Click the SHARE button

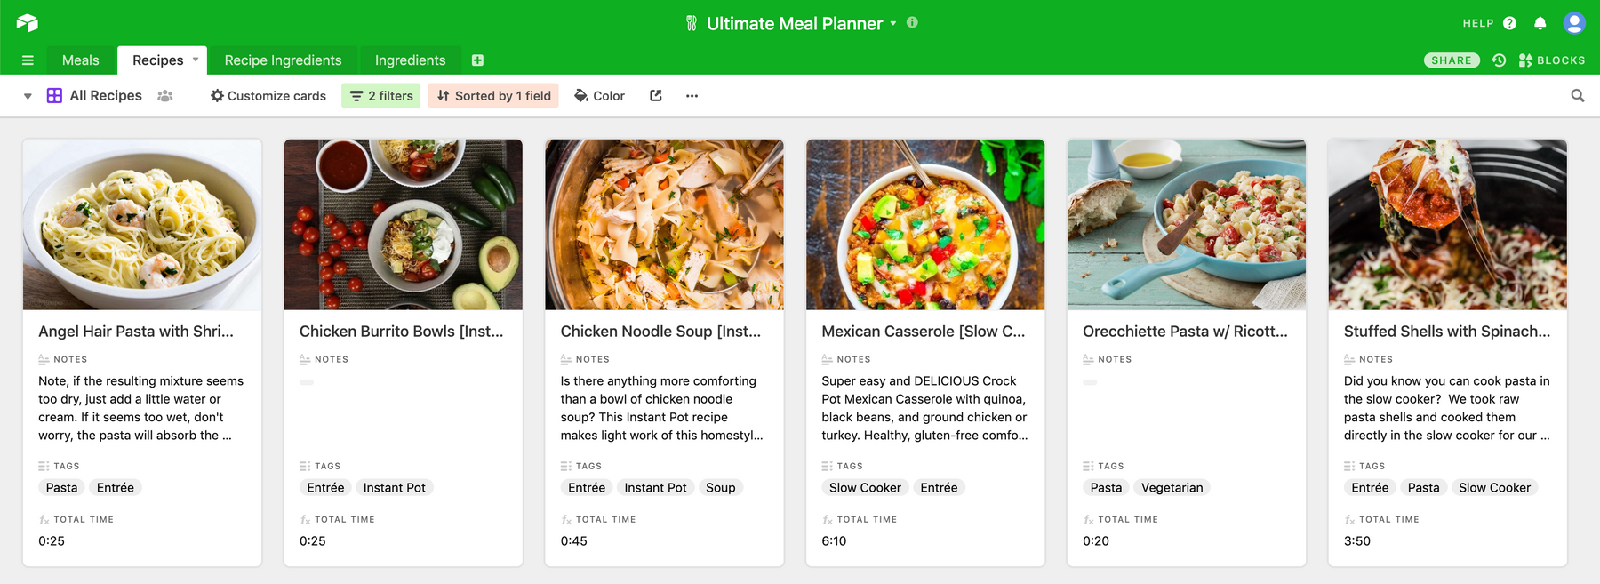click(x=1452, y=60)
